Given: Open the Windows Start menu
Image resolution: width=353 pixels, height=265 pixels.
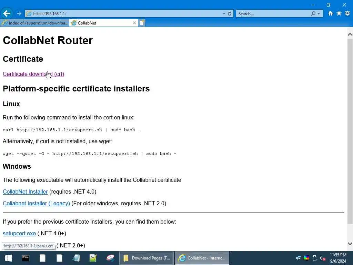Looking at the screenshot, I should point(8,258).
